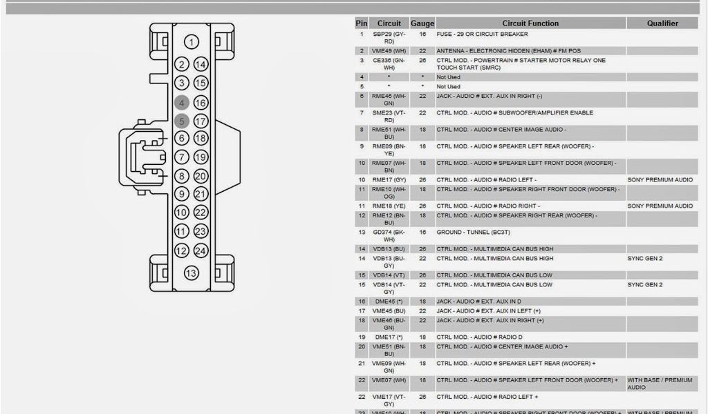Select the FUSE - 29 OR CIRCUIT BREAKER row
This screenshot has width=708, height=414.
coord(482,34)
